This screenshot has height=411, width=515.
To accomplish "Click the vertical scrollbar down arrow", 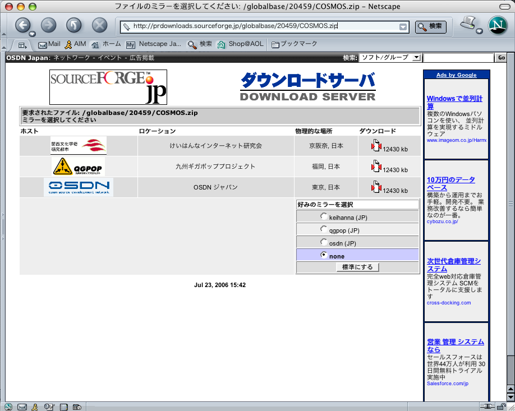I will pyautogui.click(x=511, y=398).
